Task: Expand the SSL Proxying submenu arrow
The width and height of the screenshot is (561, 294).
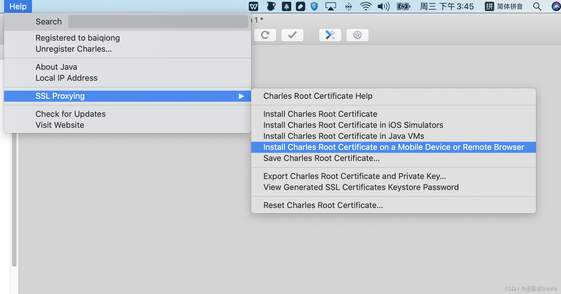Action: pyautogui.click(x=241, y=96)
